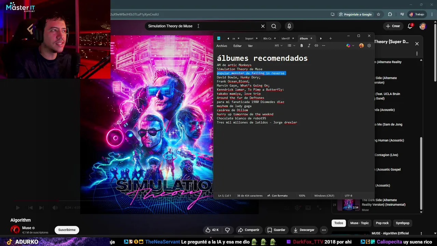The image size is (437, 246).
Task: Select the Synthpop filter chip
Action: pyautogui.click(x=403, y=223)
